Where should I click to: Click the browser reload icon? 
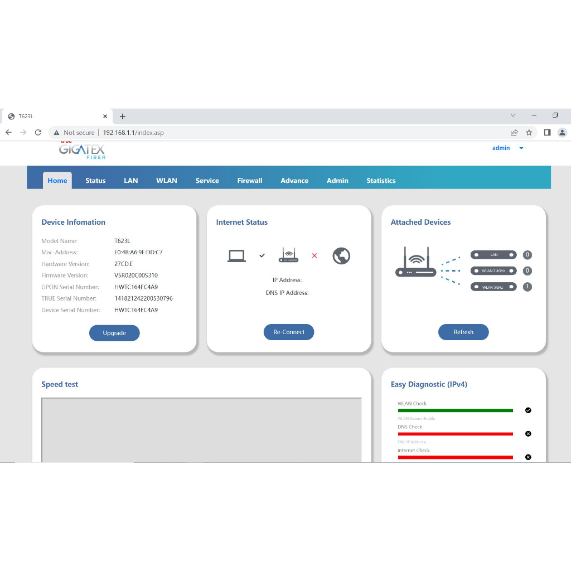[38, 133]
